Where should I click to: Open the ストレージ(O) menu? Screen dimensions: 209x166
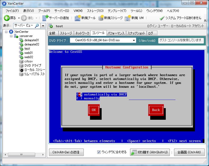click(x=95, y=11)
